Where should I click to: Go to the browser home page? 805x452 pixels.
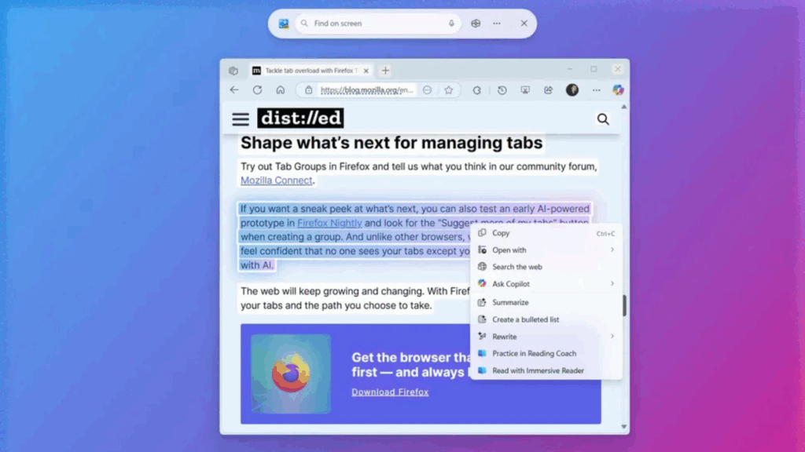tap(281, 90)
